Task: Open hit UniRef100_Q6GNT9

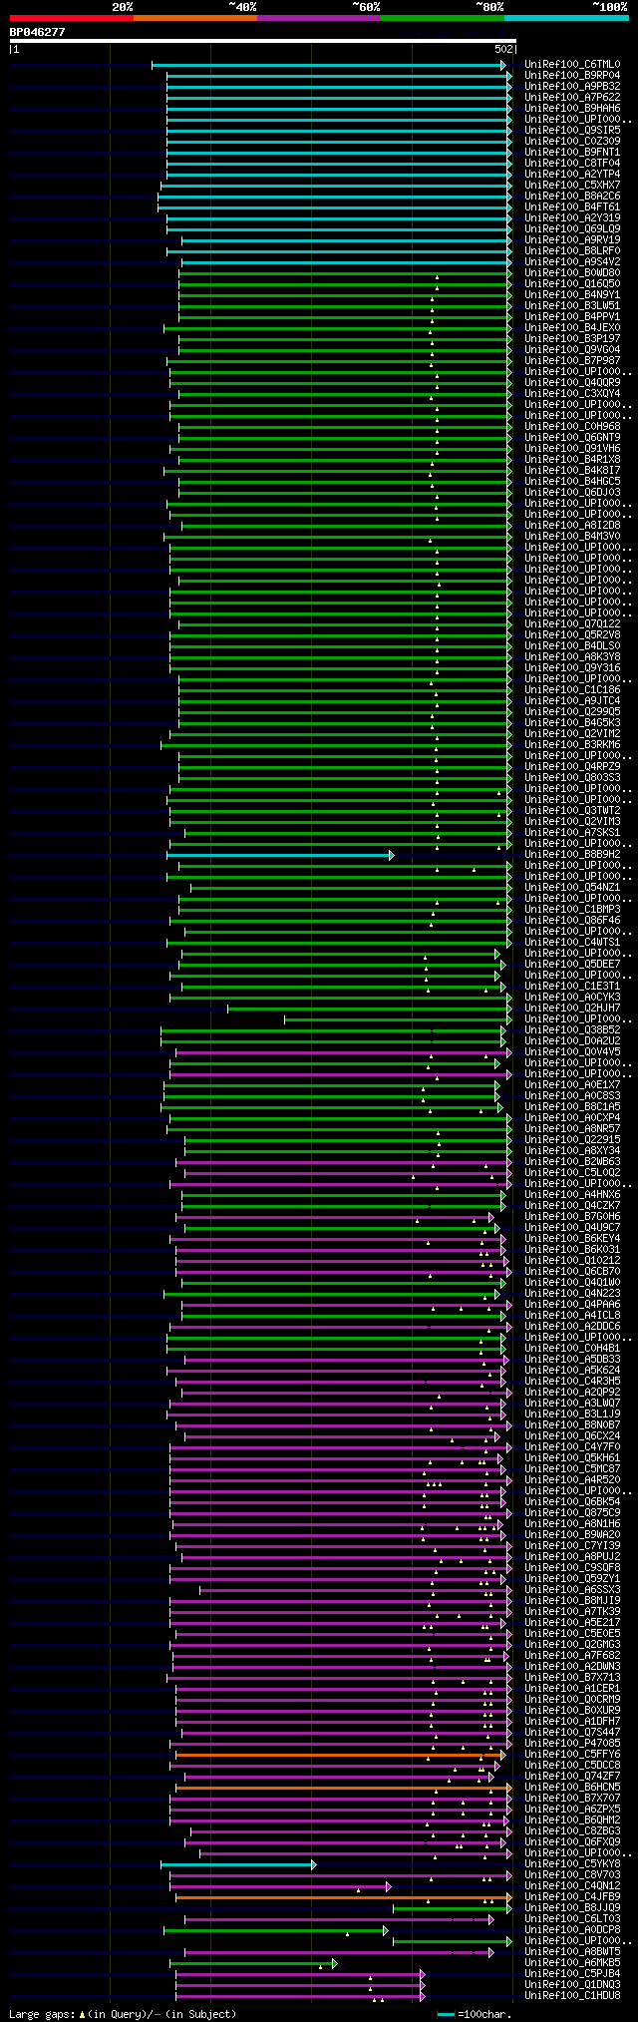Action: click(572, 438)
